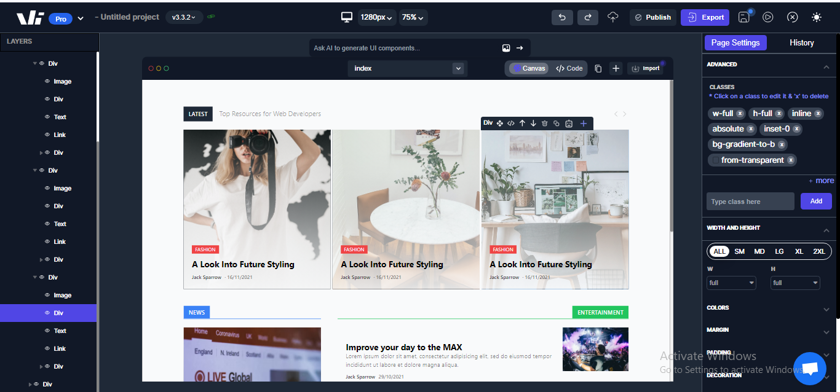
Task: Click the + more classes link
Action: click(821, 181)
